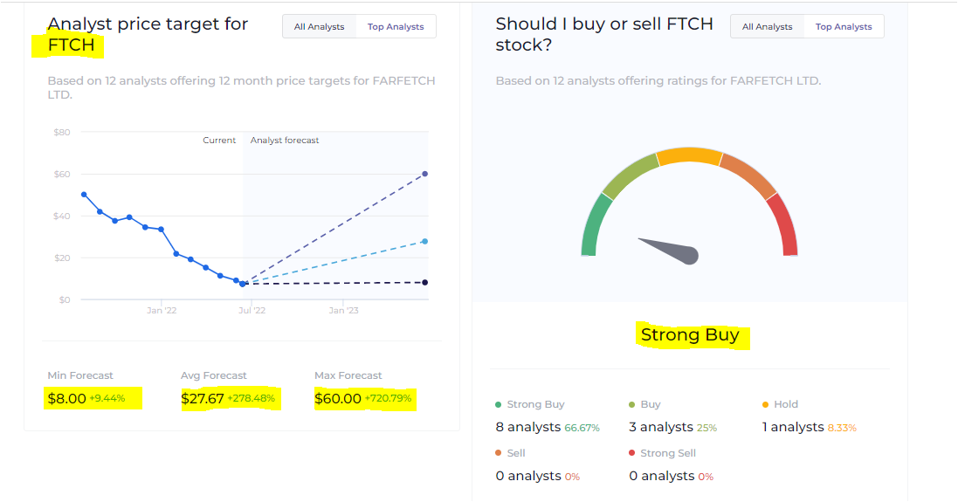Screen dimensions: 958x502
Task: Switch to Top Analysts in price target panel
Action: coord(396,27)
